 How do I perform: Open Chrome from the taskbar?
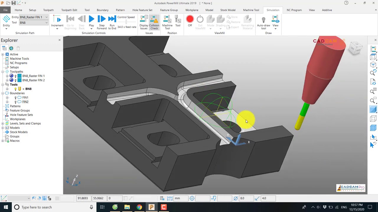(139, 207)
